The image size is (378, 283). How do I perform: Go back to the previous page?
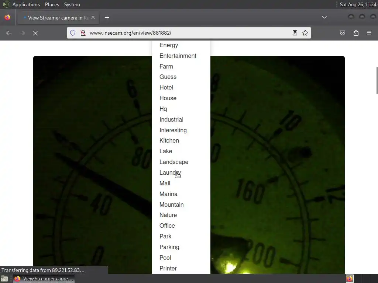(x=9, y=33)
